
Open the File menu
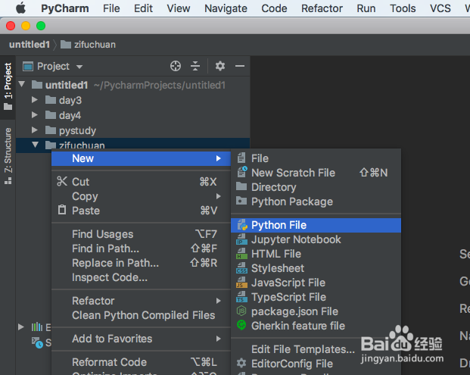(111, 8)
